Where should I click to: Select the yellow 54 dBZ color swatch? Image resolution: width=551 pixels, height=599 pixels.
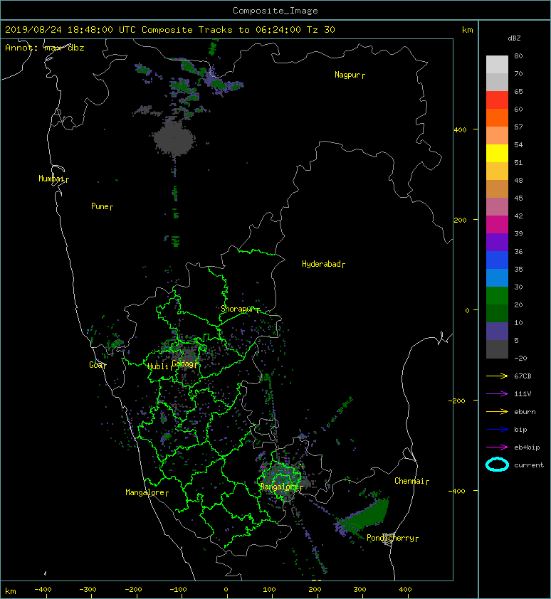(x=497, y=153)
